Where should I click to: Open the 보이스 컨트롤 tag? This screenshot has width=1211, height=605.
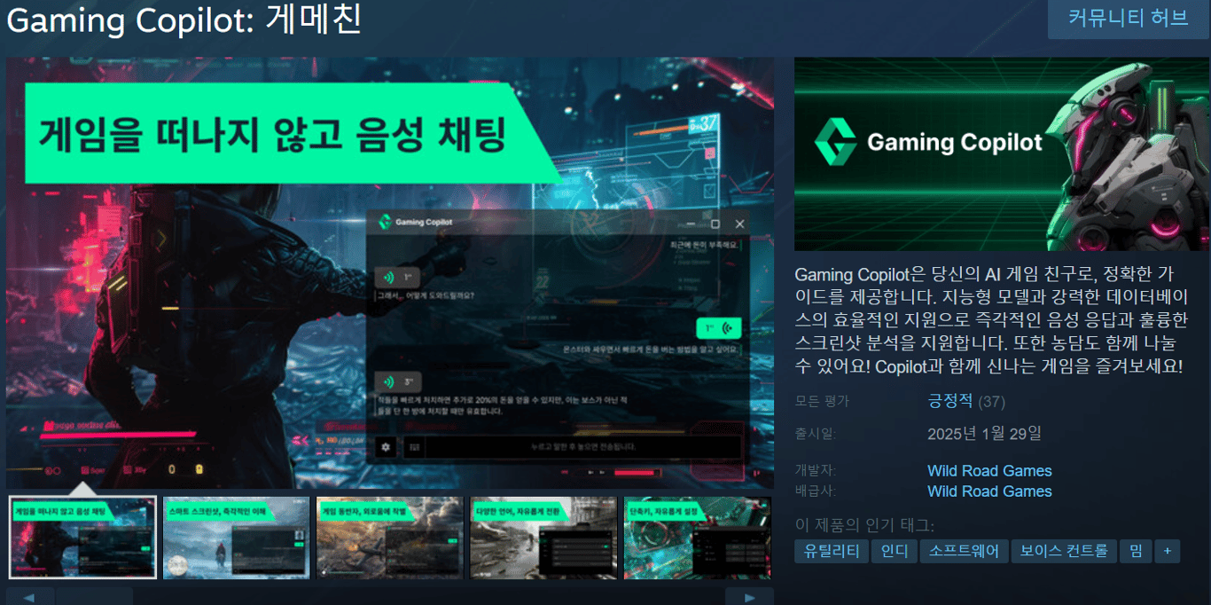(1064, 551)
